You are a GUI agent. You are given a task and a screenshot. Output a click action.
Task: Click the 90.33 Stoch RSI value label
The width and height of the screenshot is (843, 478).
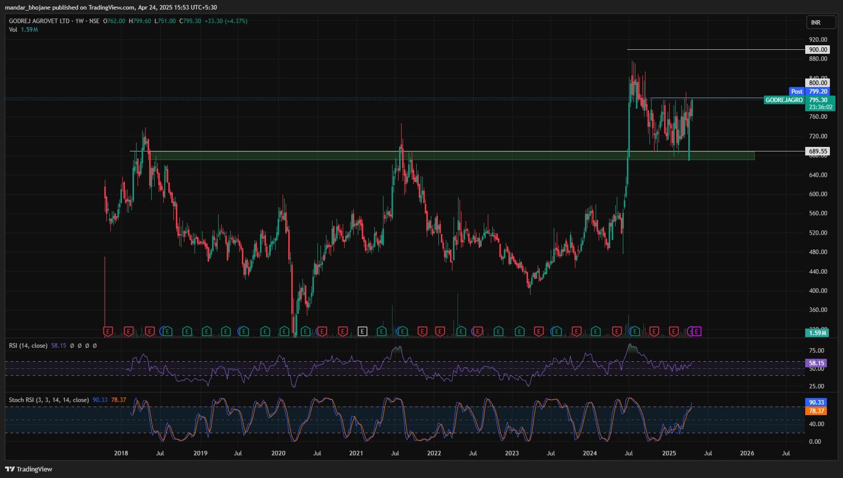(816, 403)
